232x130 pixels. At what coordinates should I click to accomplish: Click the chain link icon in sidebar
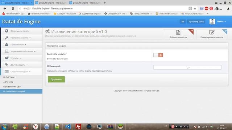tap(7, 65)
